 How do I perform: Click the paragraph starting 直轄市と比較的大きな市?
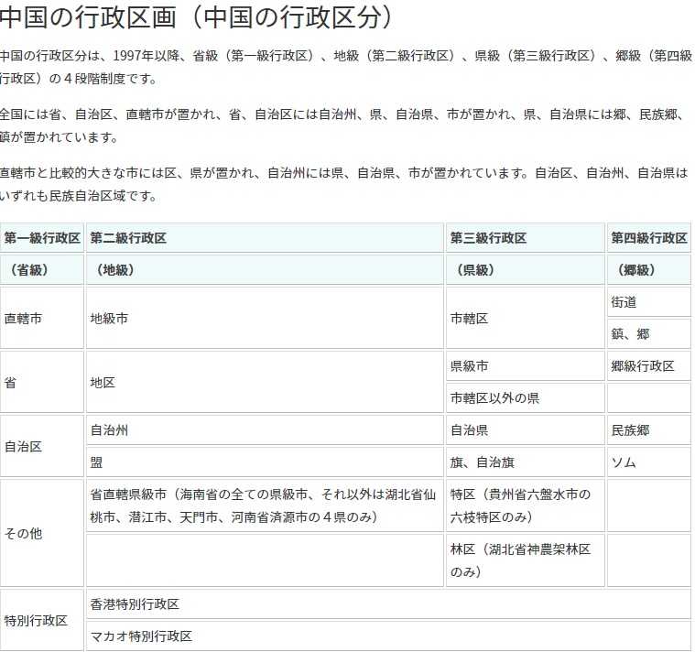point(344,184)
